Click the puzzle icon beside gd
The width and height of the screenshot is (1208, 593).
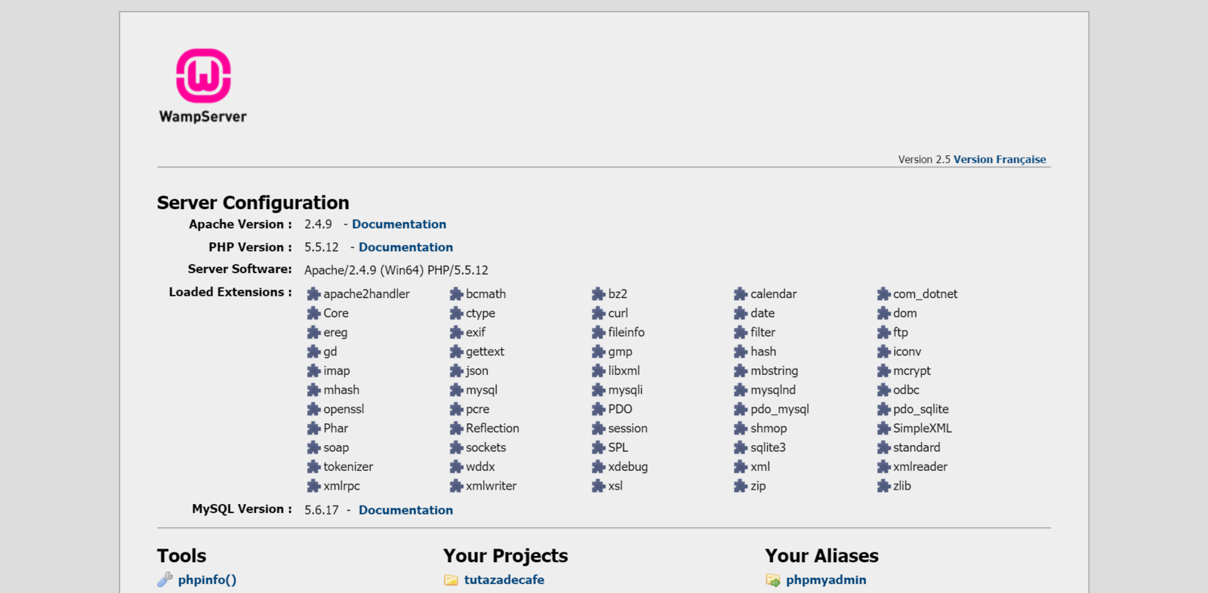coord(314,352)
